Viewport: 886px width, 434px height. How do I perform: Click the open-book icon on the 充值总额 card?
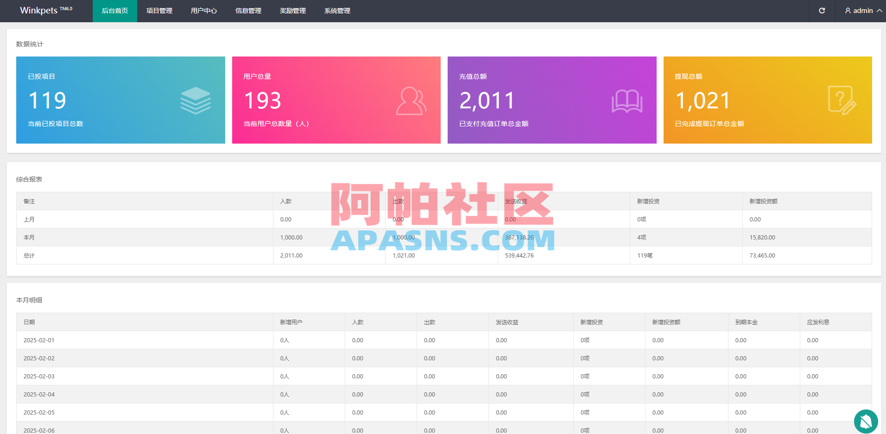[x=627, y=100]
